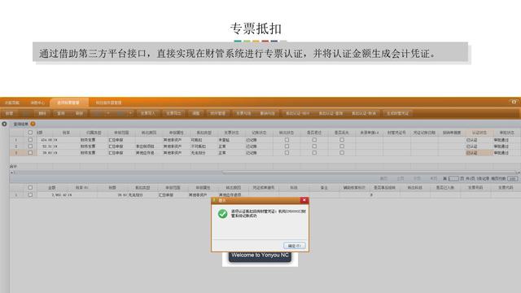The height and width of the screenshot is (293, 521).
Task: Click the 新增 toolbar button
Action: 9,113
